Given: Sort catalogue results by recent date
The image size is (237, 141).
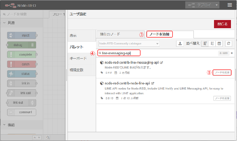Looking at the screenshot, I should tap(219, 44).
